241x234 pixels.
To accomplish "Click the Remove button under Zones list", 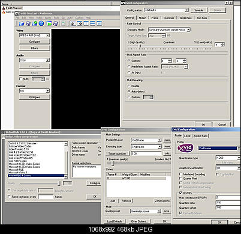I will pos(126,201).
